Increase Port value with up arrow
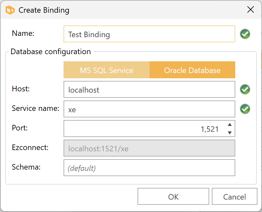The height and width of the screenshot is (212, 262). coord(230,125)
